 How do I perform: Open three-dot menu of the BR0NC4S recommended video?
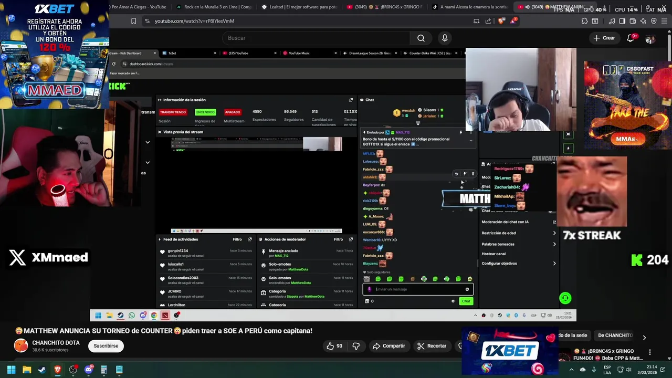pos(650,352)
